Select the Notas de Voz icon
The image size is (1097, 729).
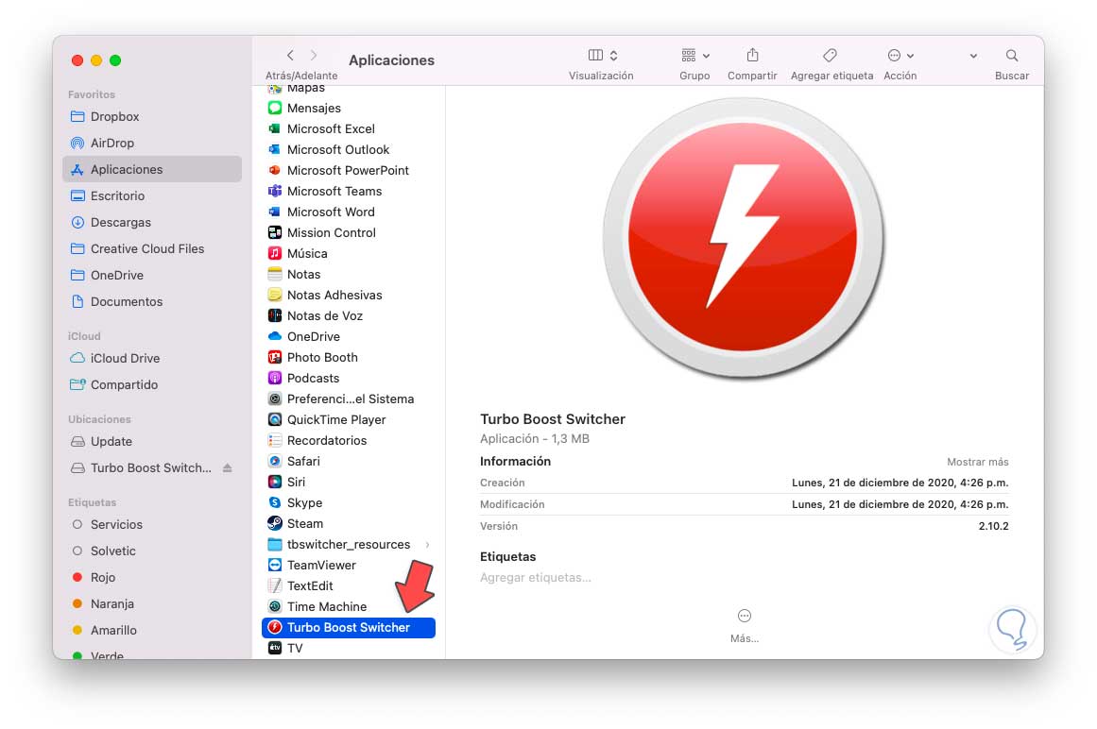[275, 316]
